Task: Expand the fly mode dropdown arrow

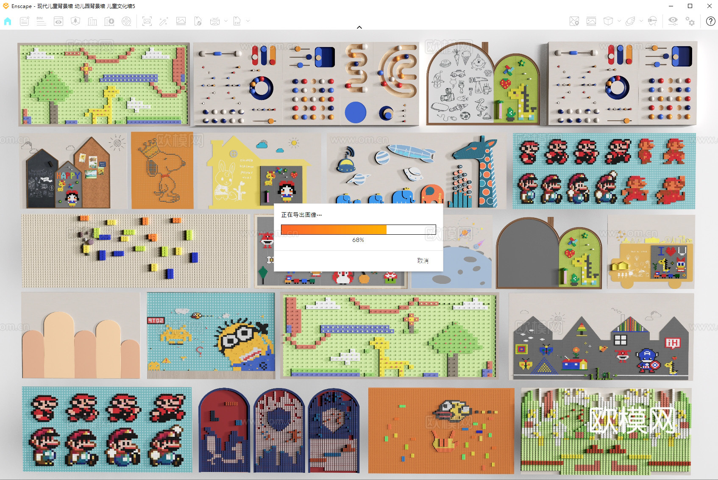Action: 641,21
